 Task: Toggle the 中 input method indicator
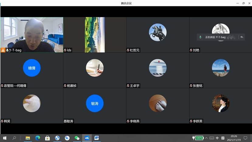pyautogui.click(x=217, y=138)
